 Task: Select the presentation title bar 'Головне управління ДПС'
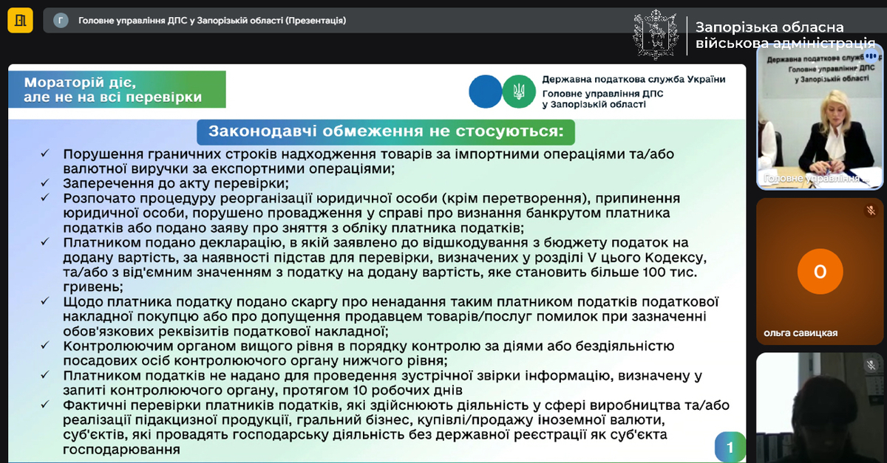[212, 21]
